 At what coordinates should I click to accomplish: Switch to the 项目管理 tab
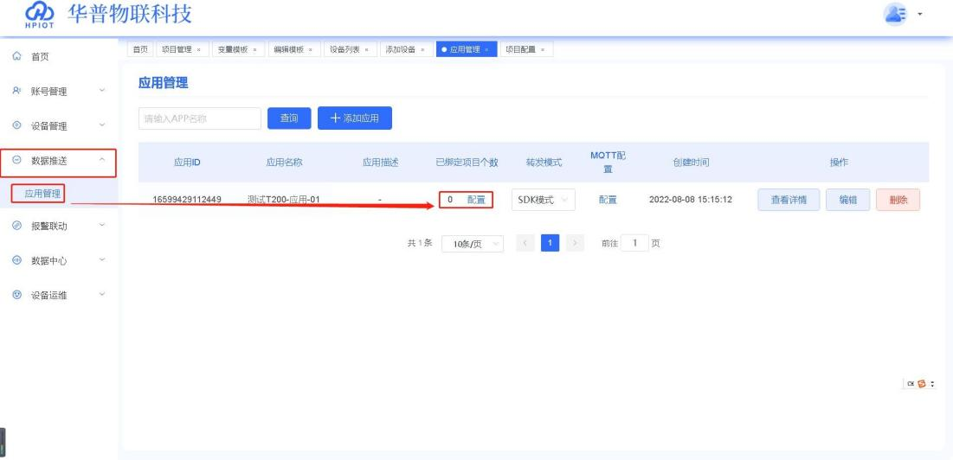click(183, 50)
